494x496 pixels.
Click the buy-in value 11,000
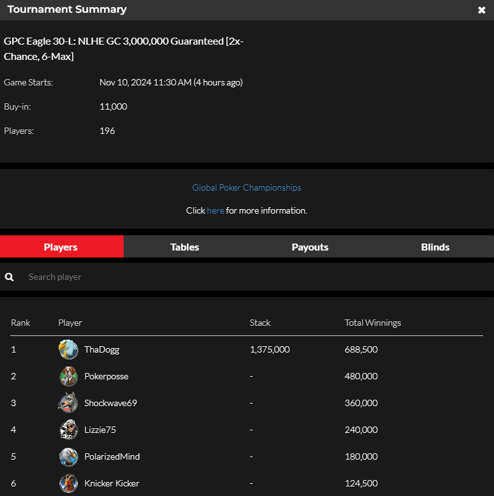pos(113,106)
